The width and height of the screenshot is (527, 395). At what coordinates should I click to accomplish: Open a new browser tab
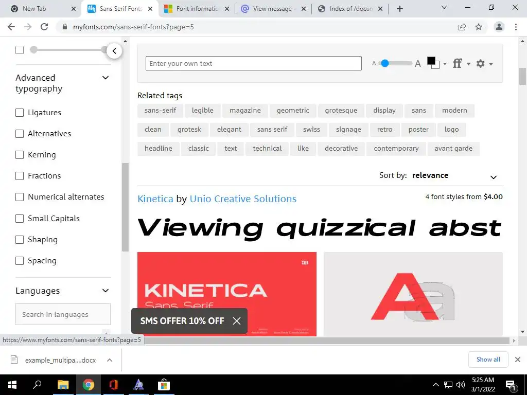coord(399,9)
